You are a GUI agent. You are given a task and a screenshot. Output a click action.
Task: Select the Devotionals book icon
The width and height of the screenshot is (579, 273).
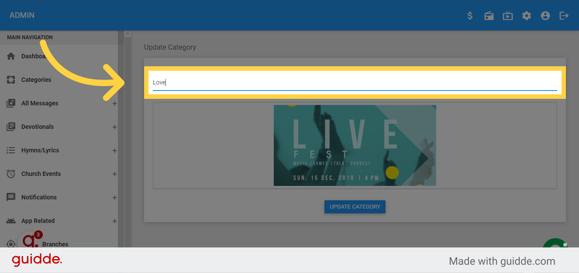point(10,127)
